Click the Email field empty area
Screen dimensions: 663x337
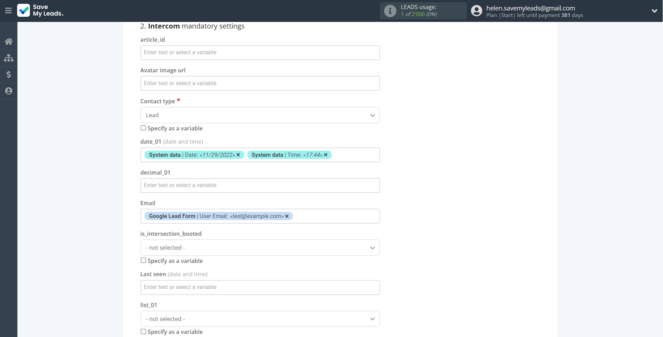pos(336,216)
